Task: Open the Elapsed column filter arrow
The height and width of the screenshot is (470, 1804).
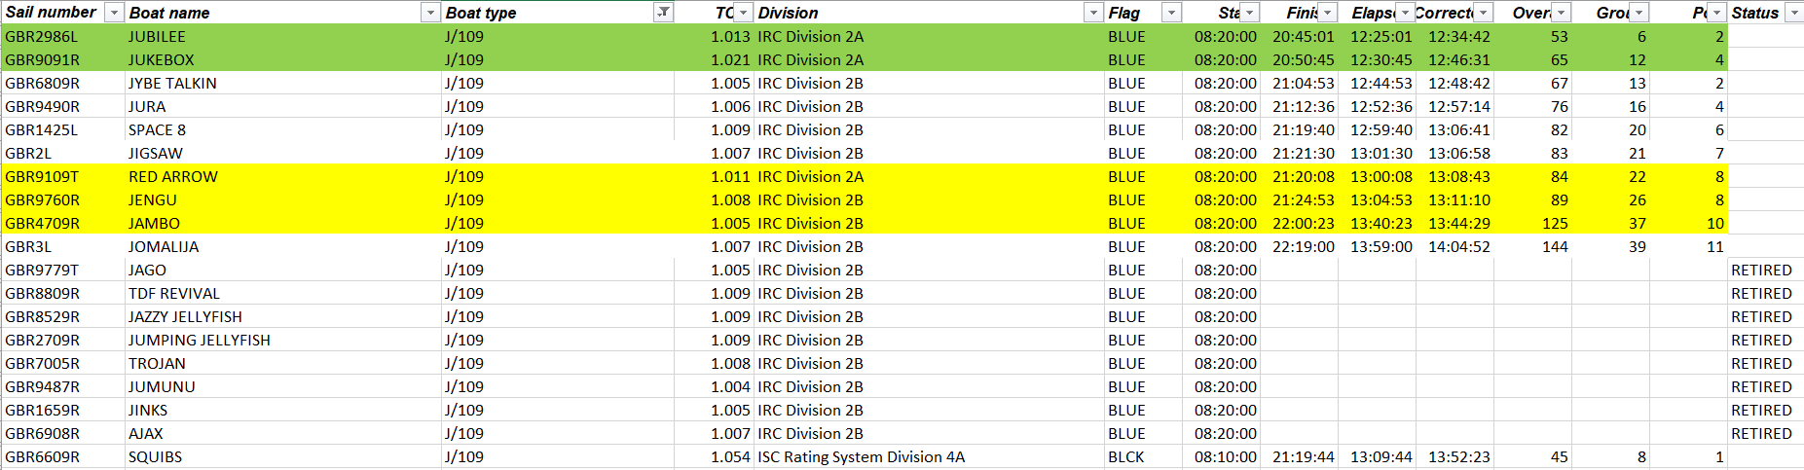Action: 1405,13
